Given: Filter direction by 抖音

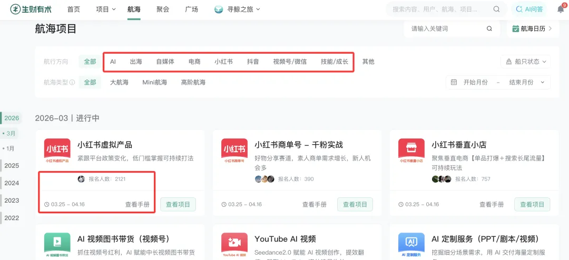Looking at the screenshot, I should pyautogui.click(x=253, y=62).
